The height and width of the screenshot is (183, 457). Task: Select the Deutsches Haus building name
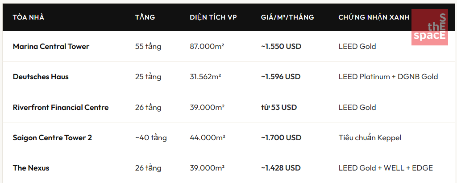click(x=41, y=77)
